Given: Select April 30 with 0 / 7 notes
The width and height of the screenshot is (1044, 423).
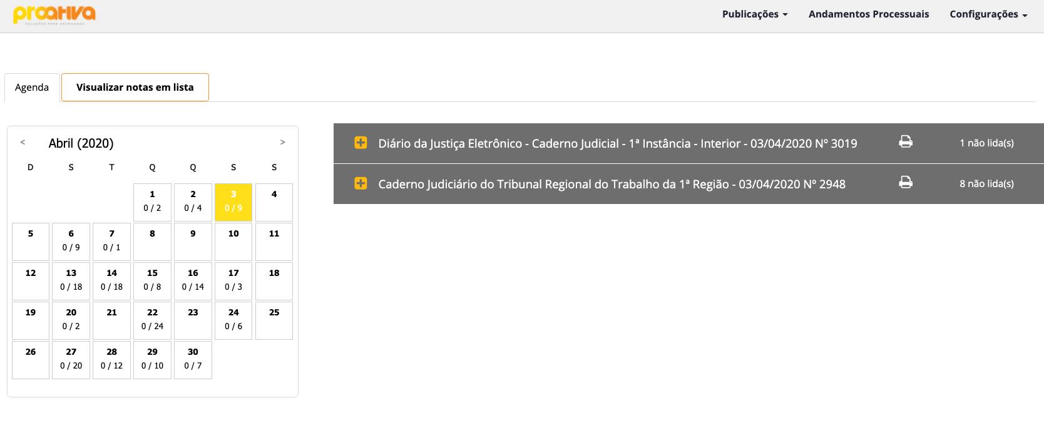Looking at the screenshot, I should 193,360.
